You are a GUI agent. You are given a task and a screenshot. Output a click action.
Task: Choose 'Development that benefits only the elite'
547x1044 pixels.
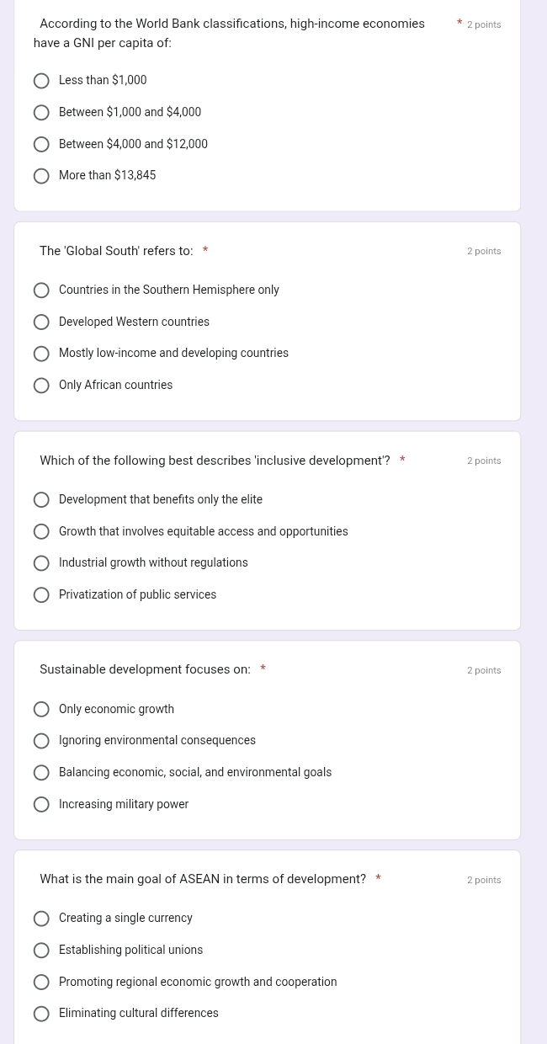coord(41,500)
